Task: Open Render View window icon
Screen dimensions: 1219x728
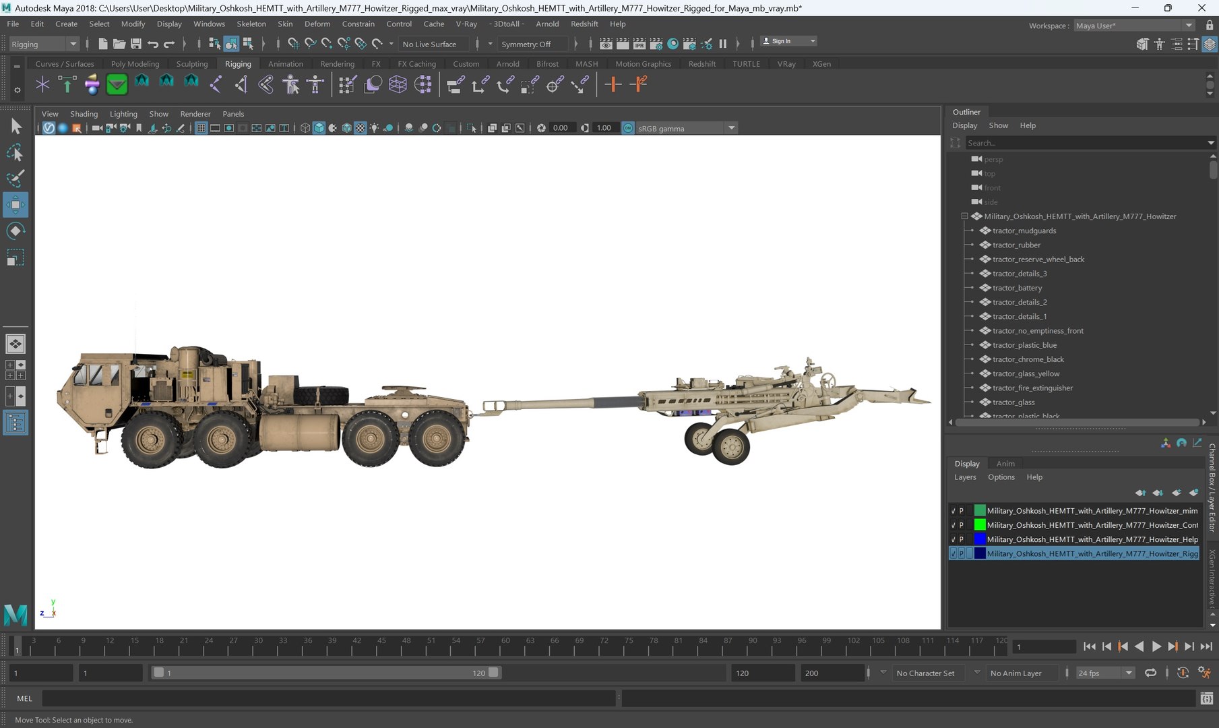Action: pos(606,44)
